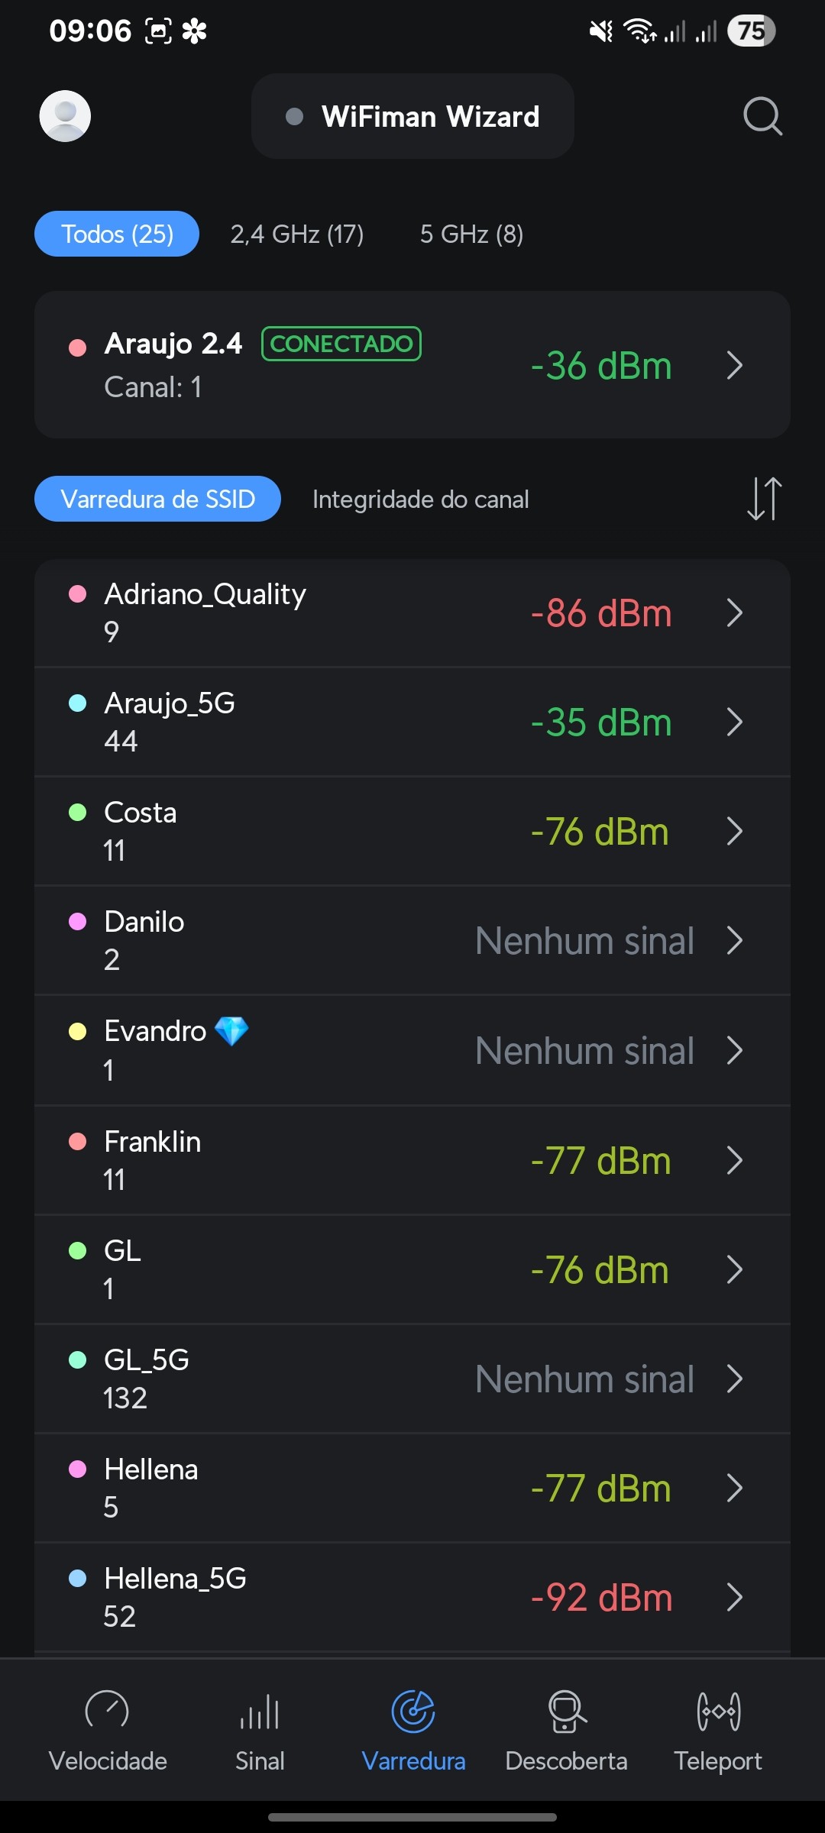Image resolution: width=825 pixels, height=1833 pixels.
Task: Expand the Adriano_Quality network chevron
Action: click(734, 613)
